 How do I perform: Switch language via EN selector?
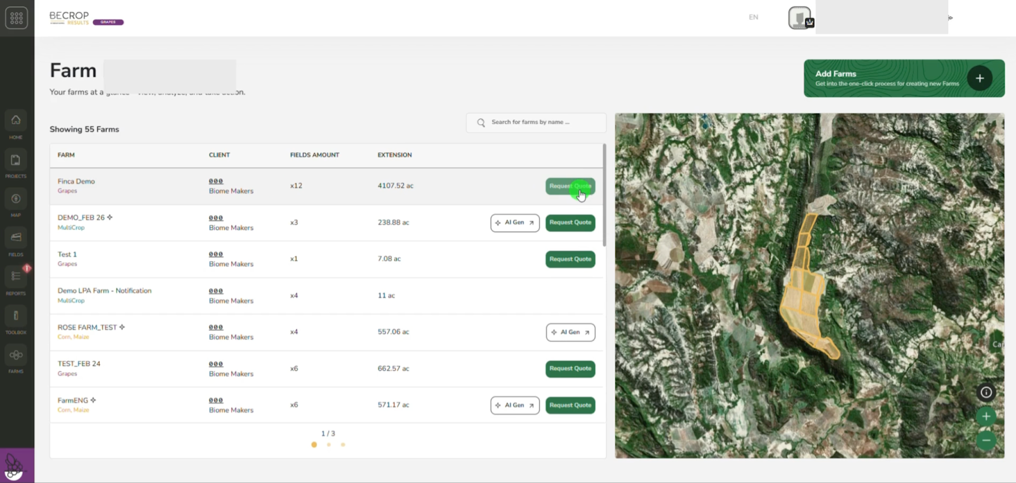click(x=753, y=17)
